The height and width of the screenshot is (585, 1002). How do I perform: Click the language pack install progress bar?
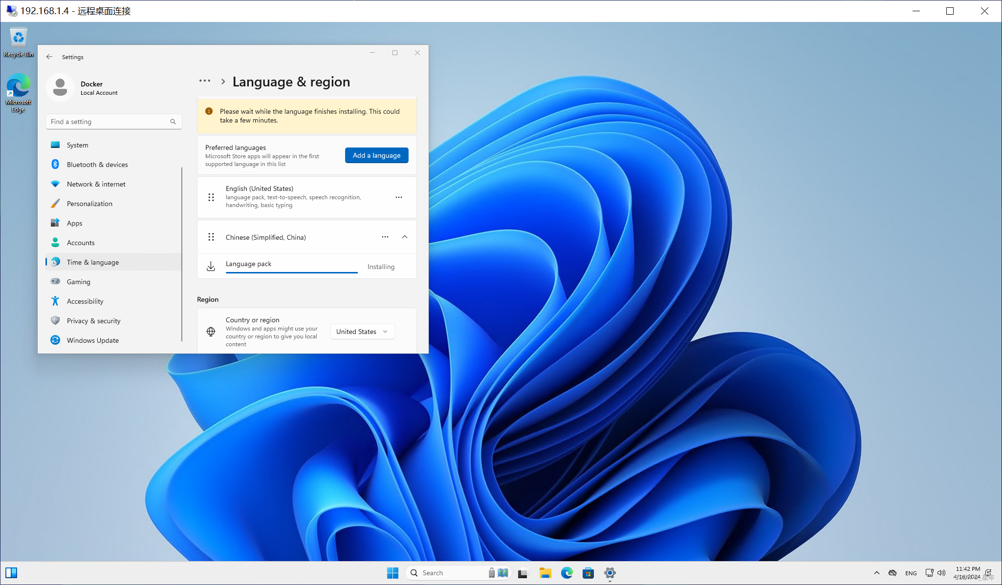coord(292,272)
